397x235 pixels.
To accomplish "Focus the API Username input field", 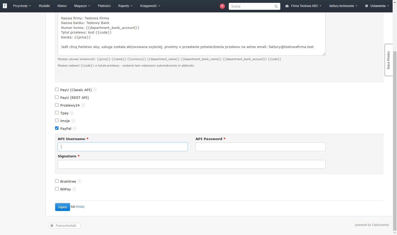I will click(123, 147).
